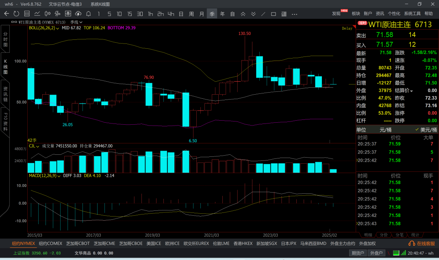
Task: Click the 期货户 account button
Action: (x=358, y=253)
